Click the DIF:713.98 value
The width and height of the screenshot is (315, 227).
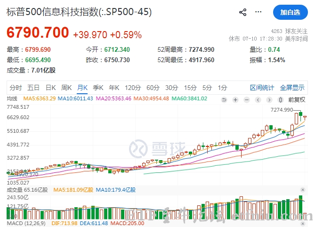[65, 223]
